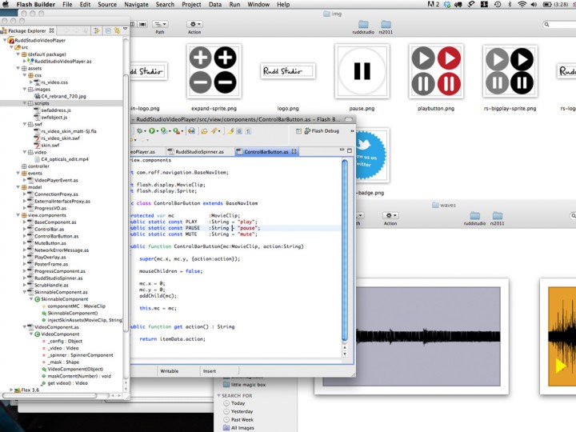Minimize the editor area using the minimize icon

[342, 150]
